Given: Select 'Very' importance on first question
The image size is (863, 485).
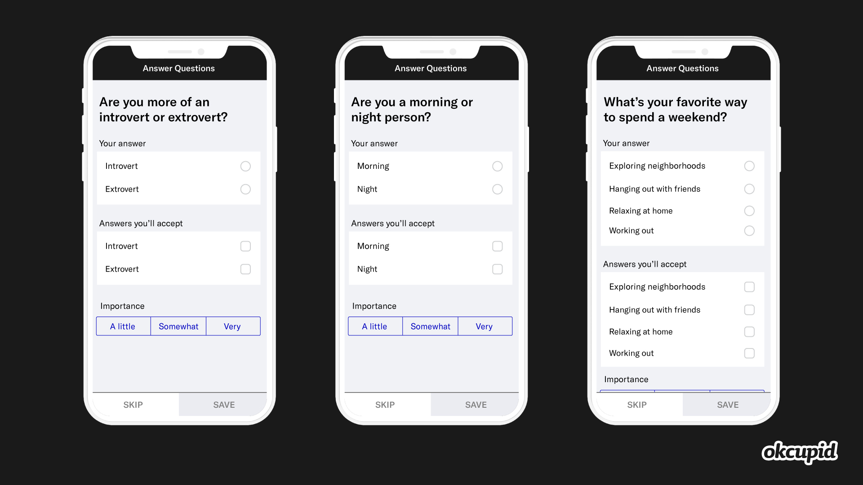Looking at the screenshot, I should point(232,326).
